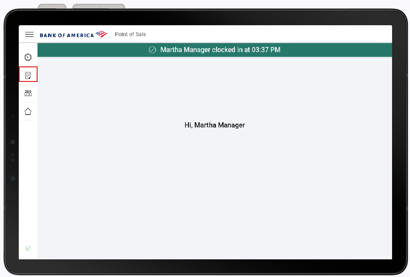Screen dimensions: 410x277
Task: Click the red and blue flag logo
Action: (101, 34)
